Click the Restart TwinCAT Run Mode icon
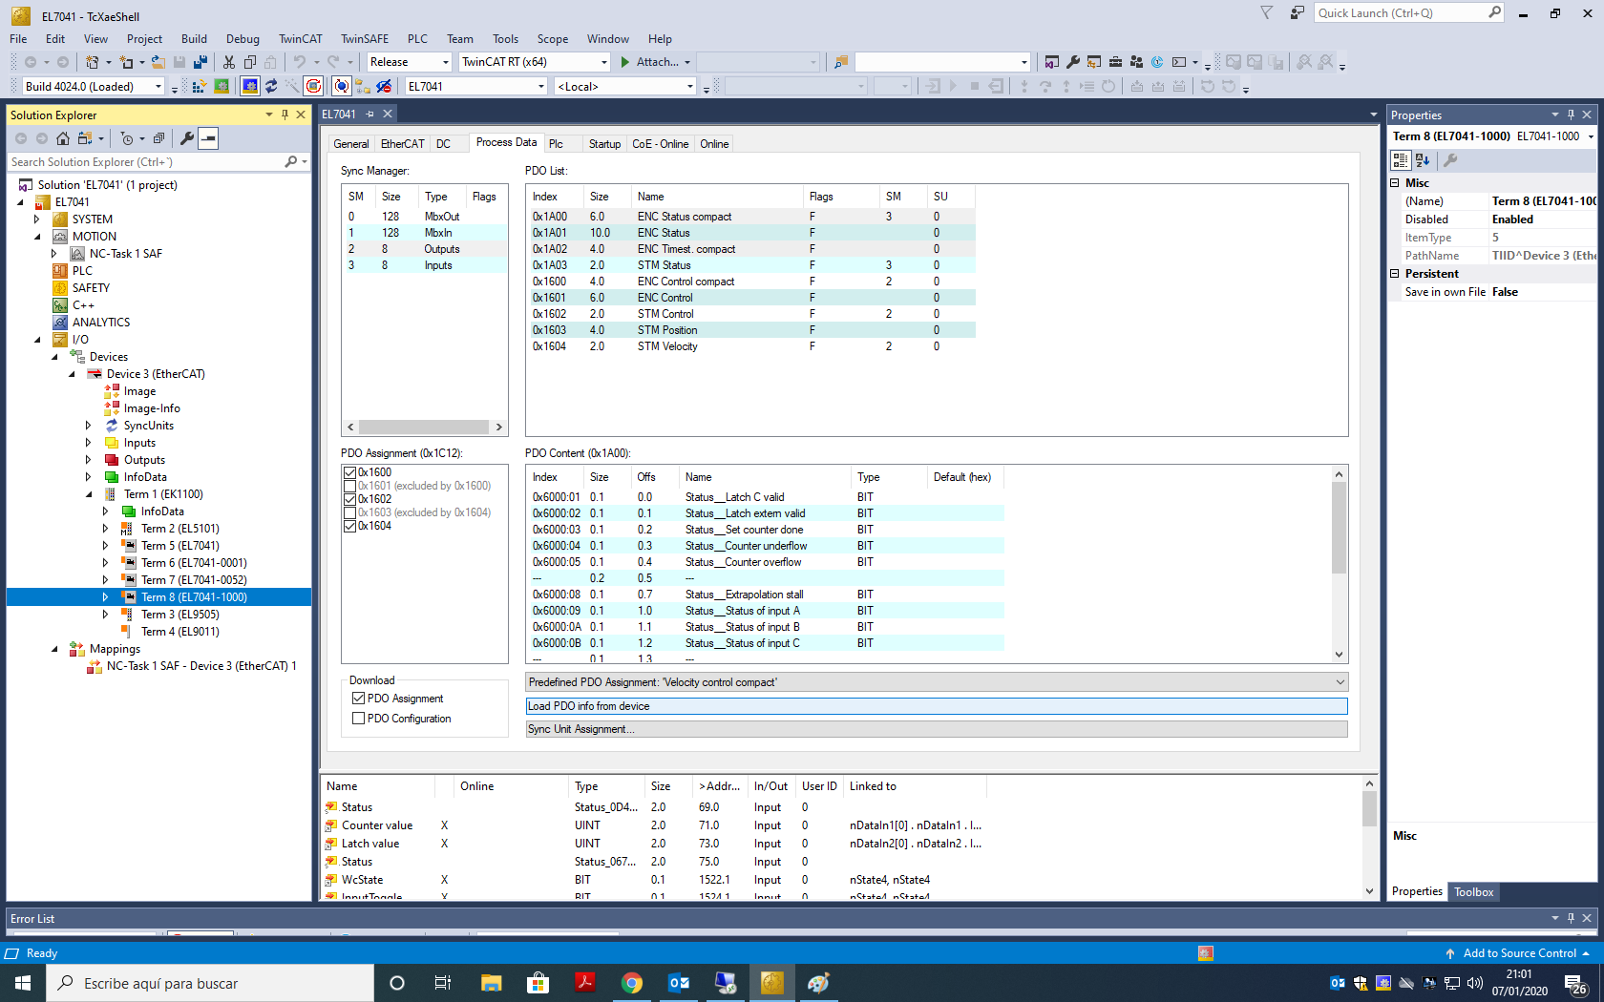 point(222,87)
